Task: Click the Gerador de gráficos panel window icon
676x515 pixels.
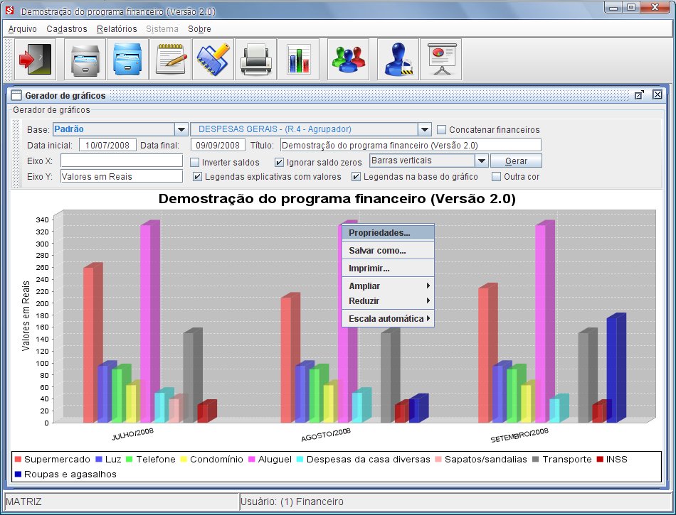Action: click(16, 95)
